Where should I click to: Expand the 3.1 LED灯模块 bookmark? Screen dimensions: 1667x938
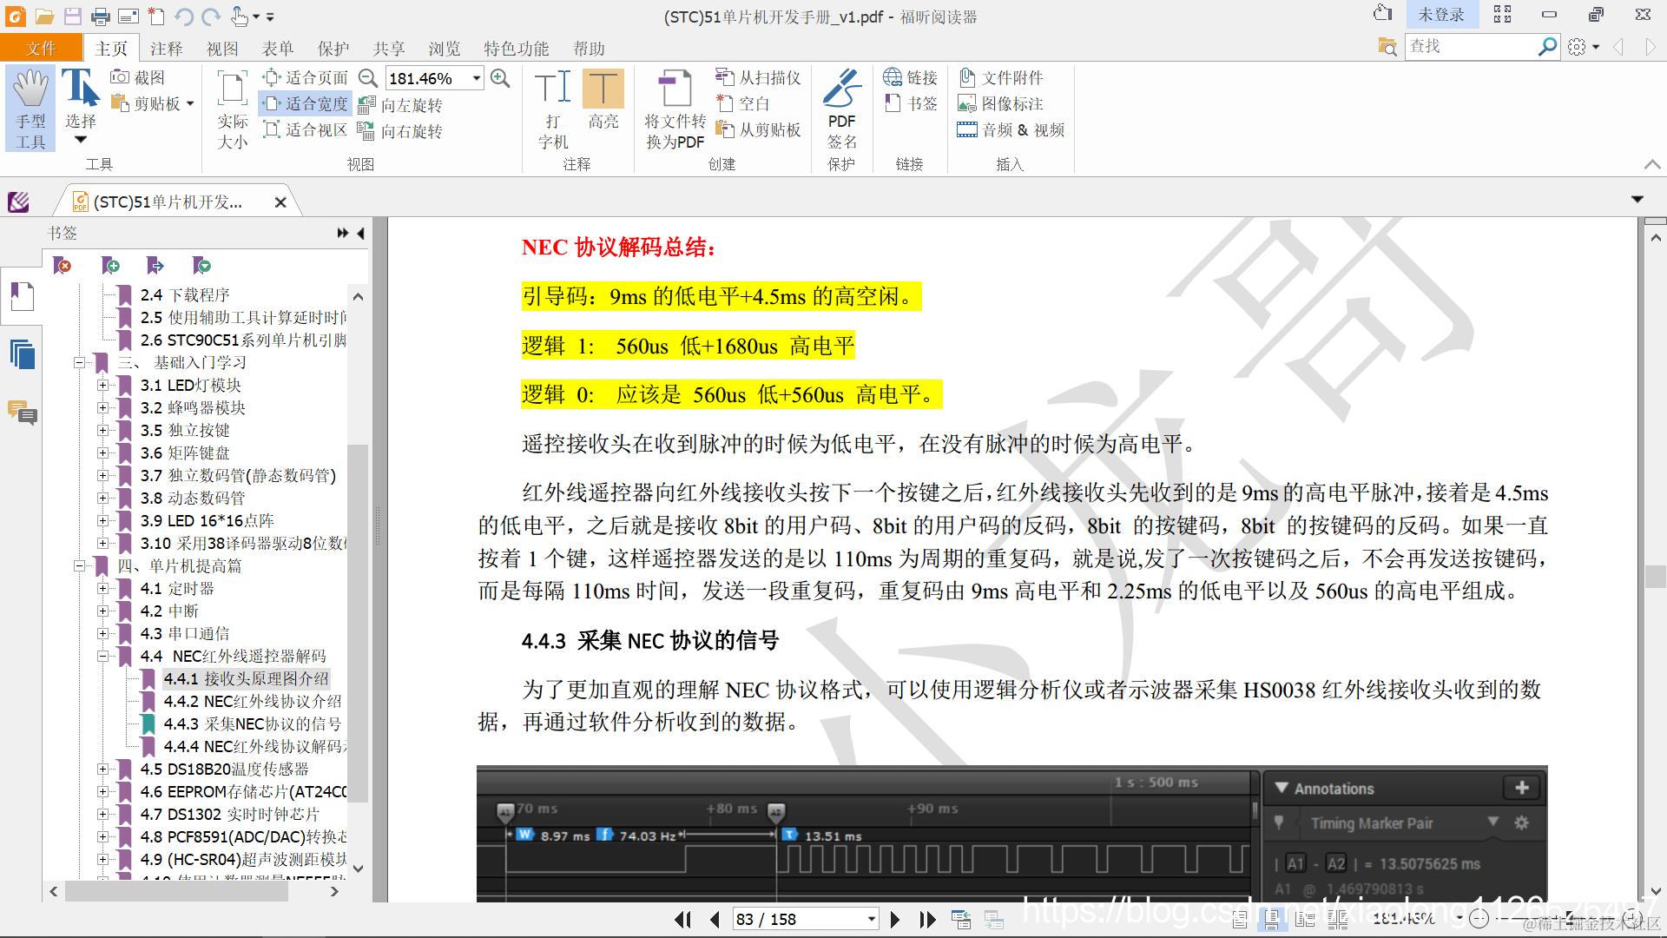tap(102, 385)
